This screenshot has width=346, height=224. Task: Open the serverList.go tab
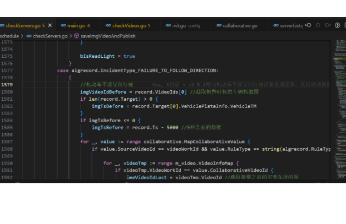(x=290, y=25)
